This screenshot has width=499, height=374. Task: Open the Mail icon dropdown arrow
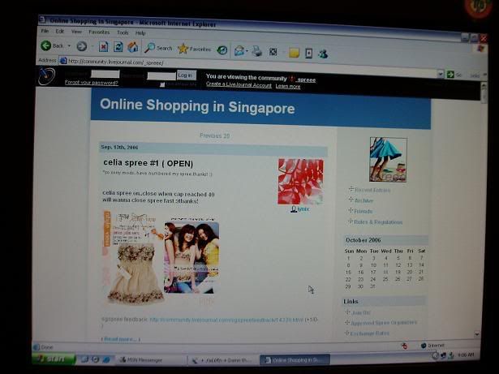[x=247, y=51]
